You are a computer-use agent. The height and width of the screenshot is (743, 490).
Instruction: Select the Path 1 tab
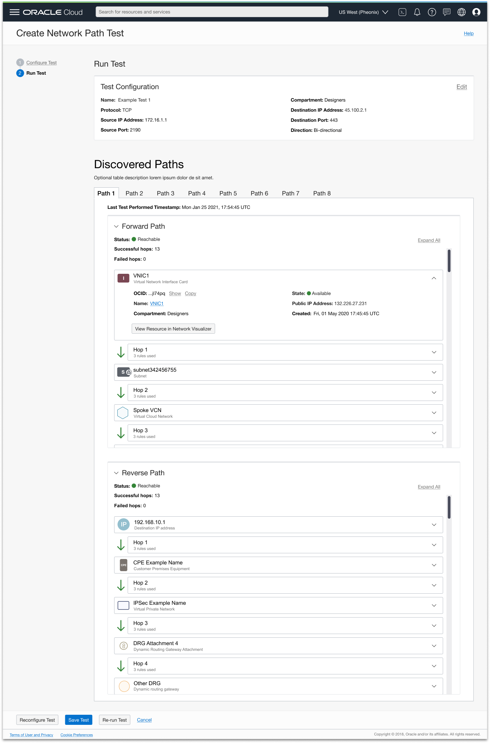click(106, 193)
